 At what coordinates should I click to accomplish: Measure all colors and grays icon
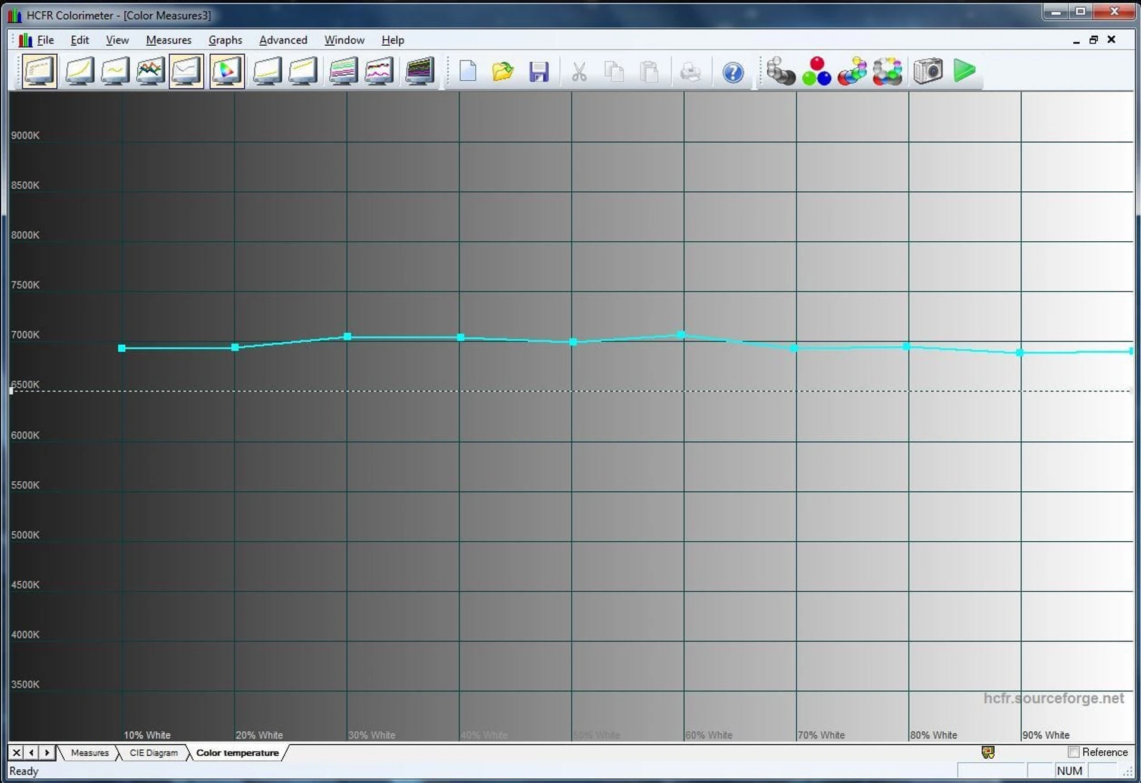pyautogui.click(x=888, y=71)
